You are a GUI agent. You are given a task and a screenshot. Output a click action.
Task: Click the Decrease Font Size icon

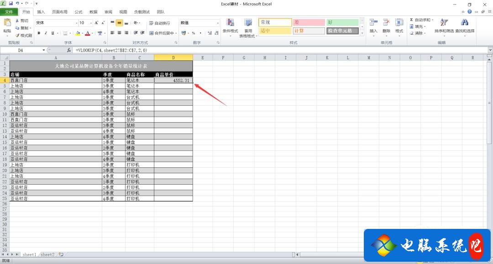(103, 23)
